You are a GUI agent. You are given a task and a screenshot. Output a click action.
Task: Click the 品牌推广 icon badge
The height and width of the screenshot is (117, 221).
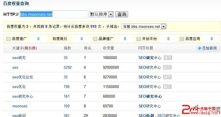coord(95,39)
